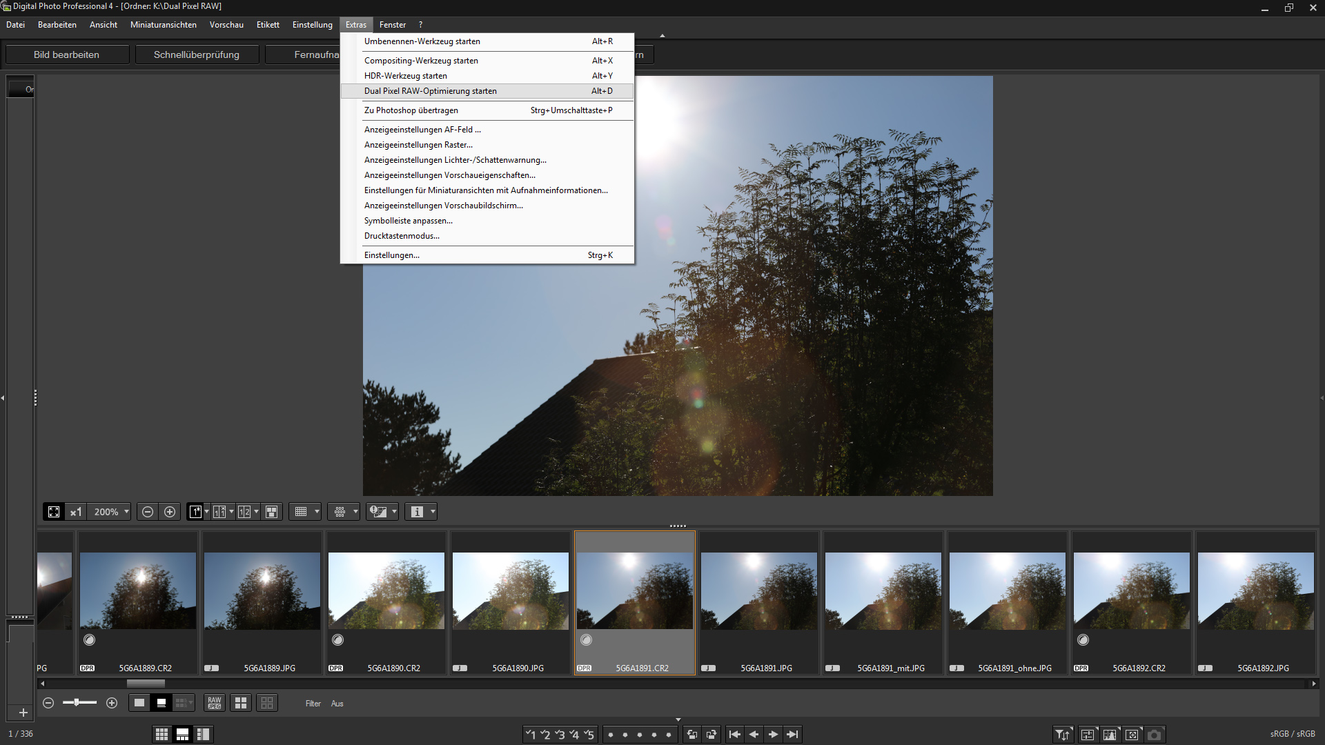Rotate image left icon

click(x=692, y=735)
